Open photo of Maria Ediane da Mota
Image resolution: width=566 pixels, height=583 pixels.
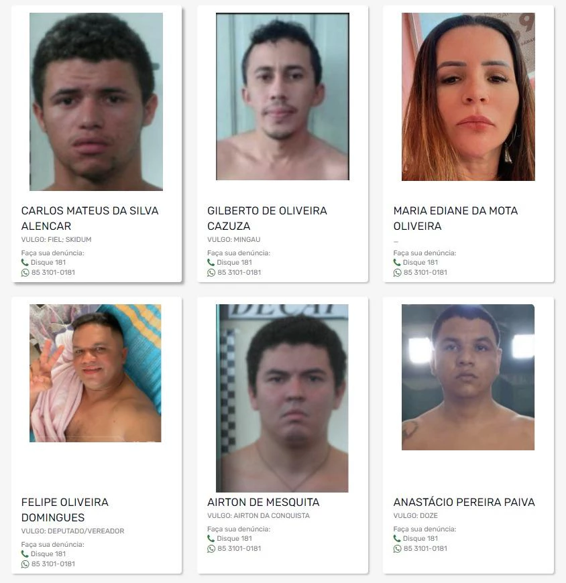coord(468,97)
